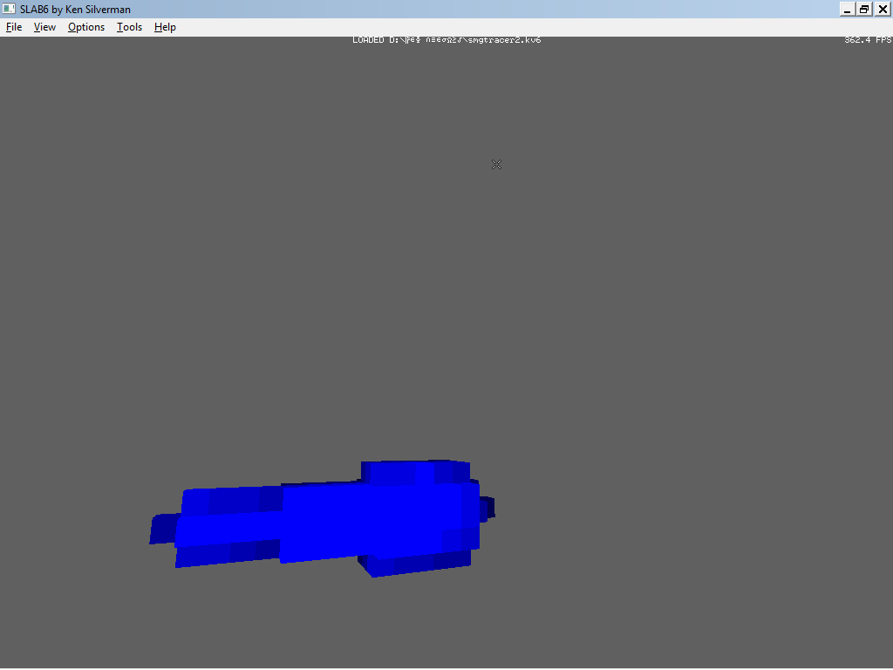Screen dimensions: 893x670
Task: Click the loaded smgtracer2.kv6 file path text
Action: [446, 39]
